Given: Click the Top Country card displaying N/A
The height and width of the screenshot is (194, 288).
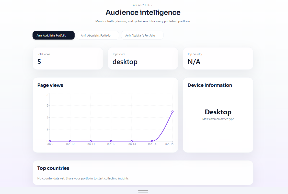Looking at the screenshot, I should coord(218,58).
